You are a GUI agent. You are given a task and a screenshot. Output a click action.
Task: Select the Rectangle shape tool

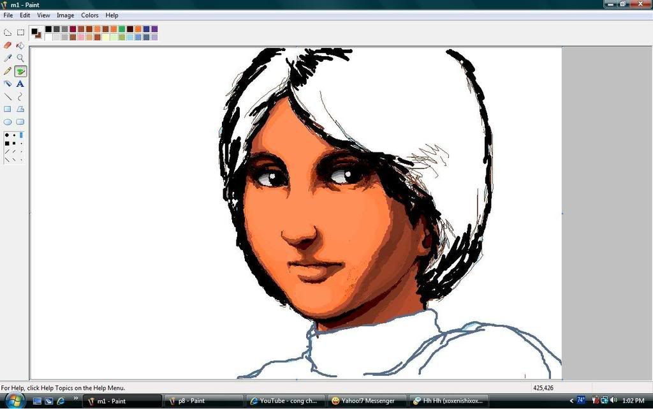click(x=8, y=109)
